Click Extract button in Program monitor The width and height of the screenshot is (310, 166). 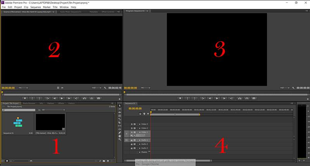[x=247, y=98]
